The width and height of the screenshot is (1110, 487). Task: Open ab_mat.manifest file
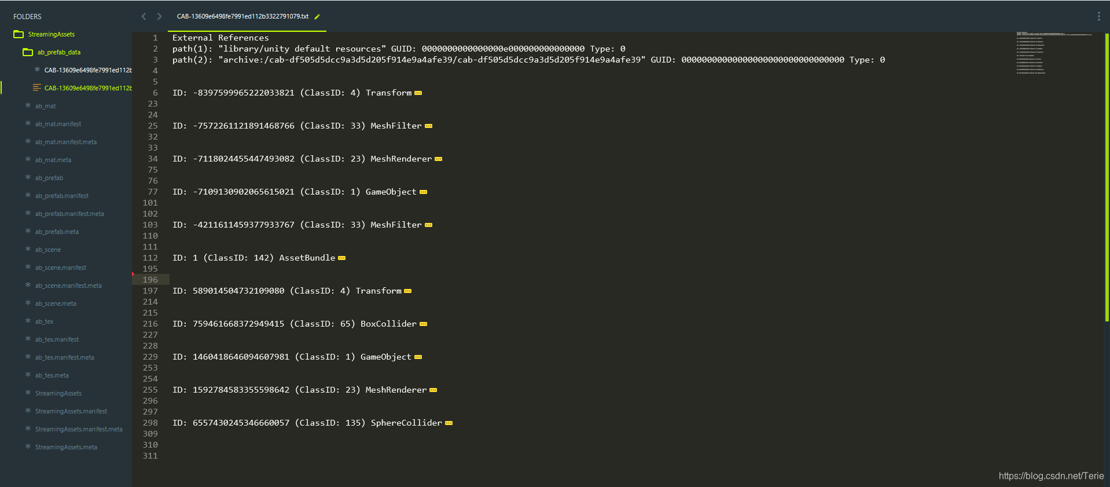tap(58, 124)
